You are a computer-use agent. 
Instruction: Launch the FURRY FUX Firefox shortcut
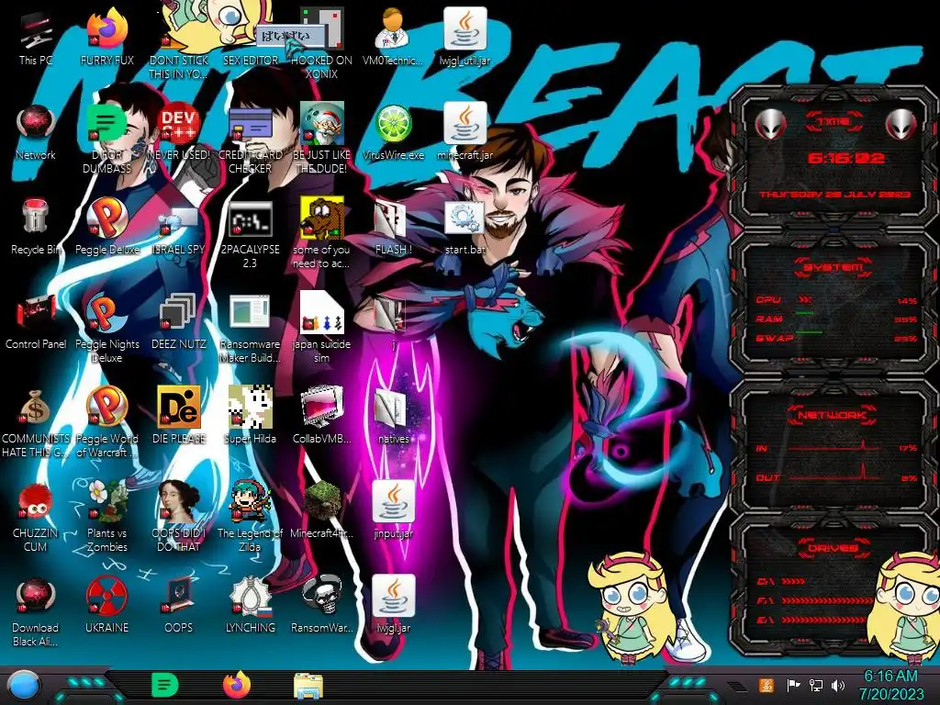106,37
